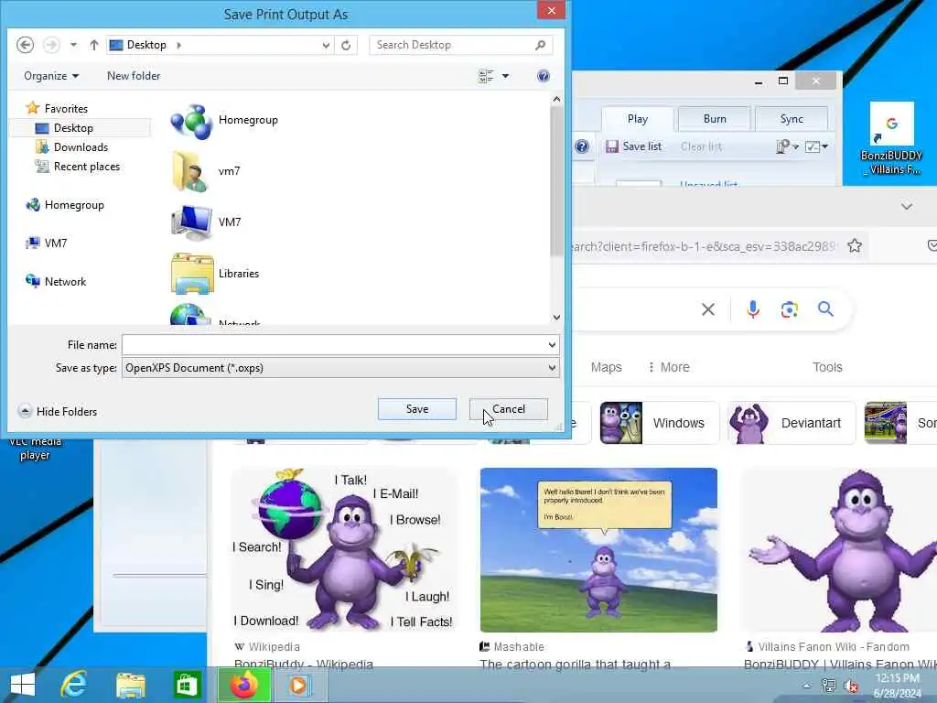Image resolution: width=937 pixels, height=703 pixels.
Task: Clear the Google search box with X
Action: pyautogui.click(x=708, y=309)
